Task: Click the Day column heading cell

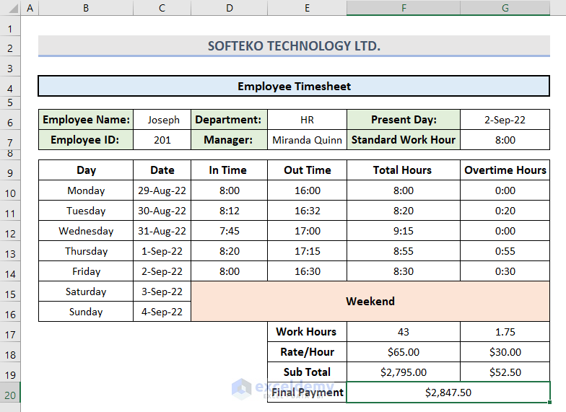Action: coord(86,170)
